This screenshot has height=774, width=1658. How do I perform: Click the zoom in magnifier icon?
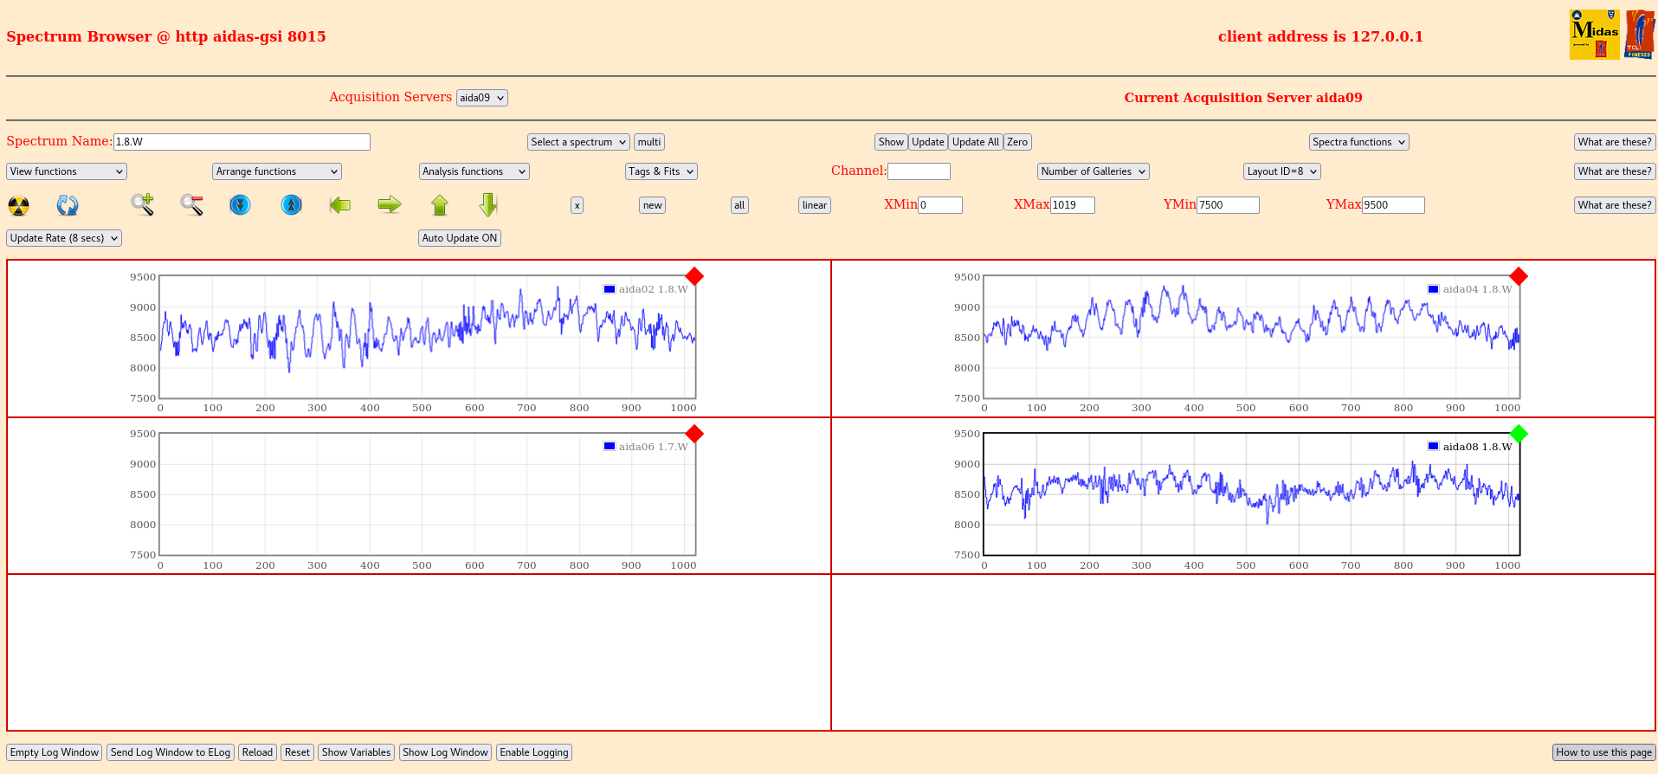(x=142, y=205)
